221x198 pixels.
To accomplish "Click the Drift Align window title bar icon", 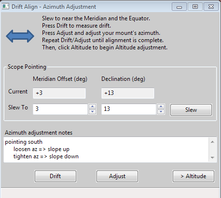I will tap(5, 7).
